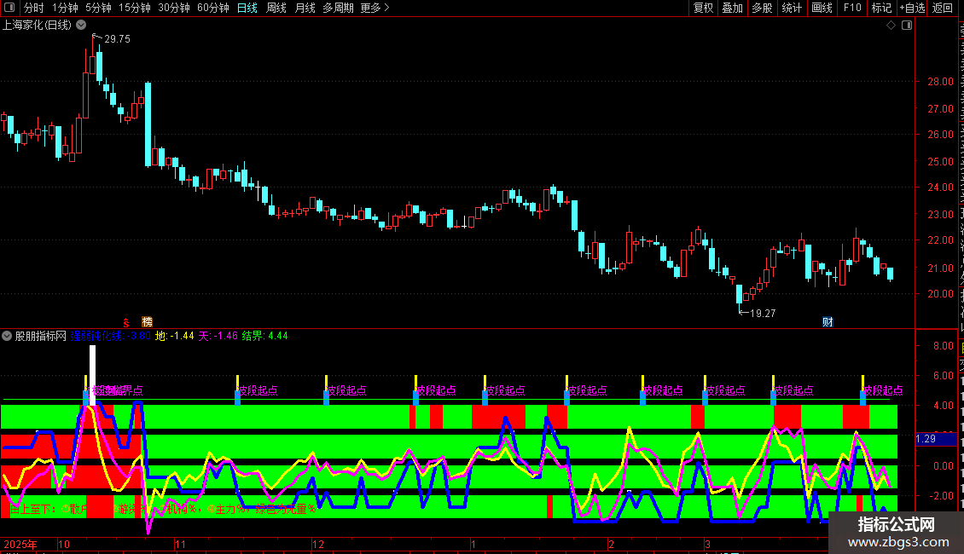
Task: Click the 强弱钝化线 indicator value label
Action: 111,336
